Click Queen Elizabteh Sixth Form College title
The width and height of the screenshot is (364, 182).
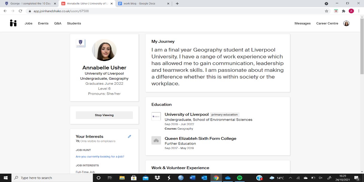pyautogui.click(x=200, y=139)
